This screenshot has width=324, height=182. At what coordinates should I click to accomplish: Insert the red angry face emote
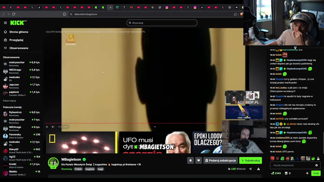pos(288,158)
